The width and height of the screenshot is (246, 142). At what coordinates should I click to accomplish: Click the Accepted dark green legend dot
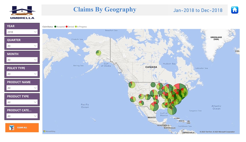coord(55,27)
